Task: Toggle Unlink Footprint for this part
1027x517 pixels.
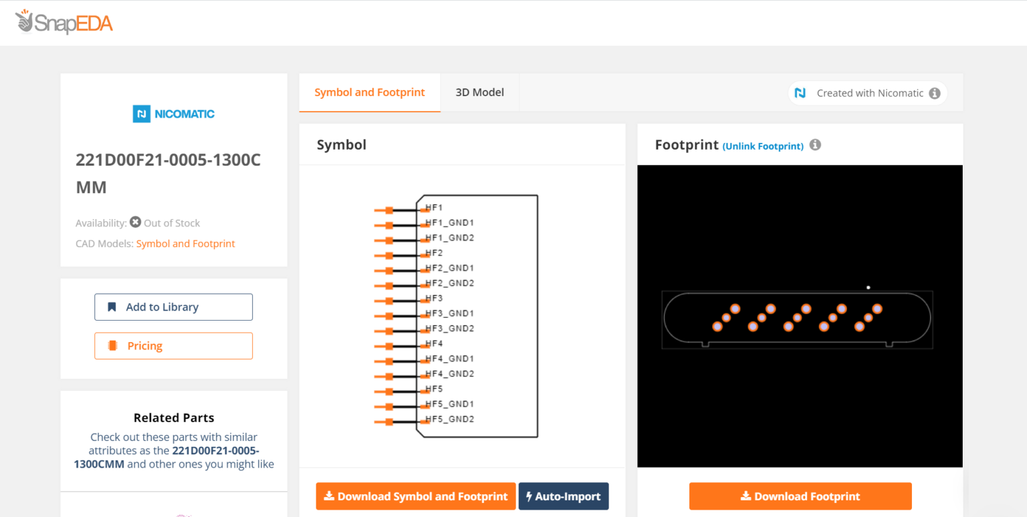Action: 762,146
